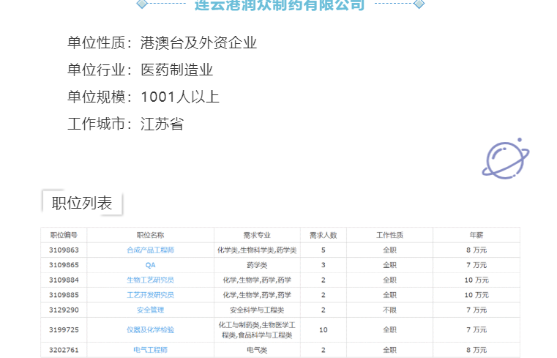The height and width of the screenshot is (358, 557).
Task: Select job number 3109884
Action: click(x=64, y=280)
